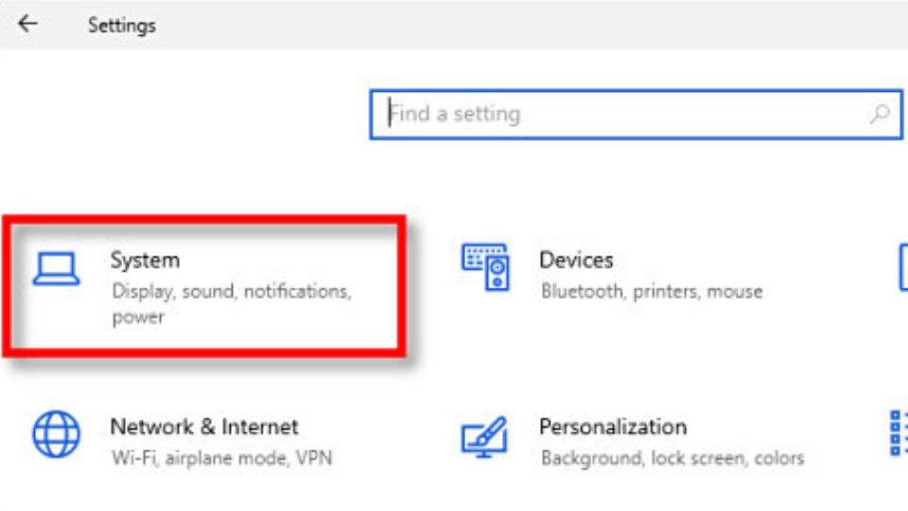The image size is (908, 511).
Task: Open the Network & Internet heading
Action: pyautogui.click(x=204, y=427)
